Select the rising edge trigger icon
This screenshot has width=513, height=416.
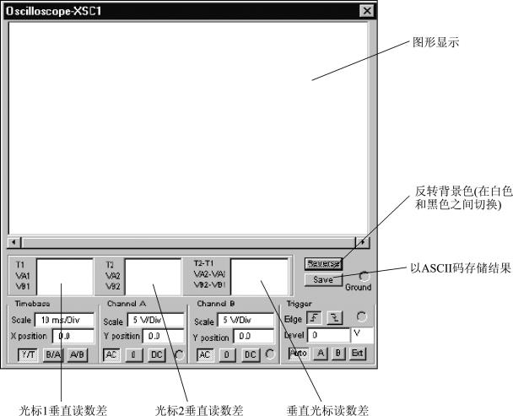(x=314, y=318)
